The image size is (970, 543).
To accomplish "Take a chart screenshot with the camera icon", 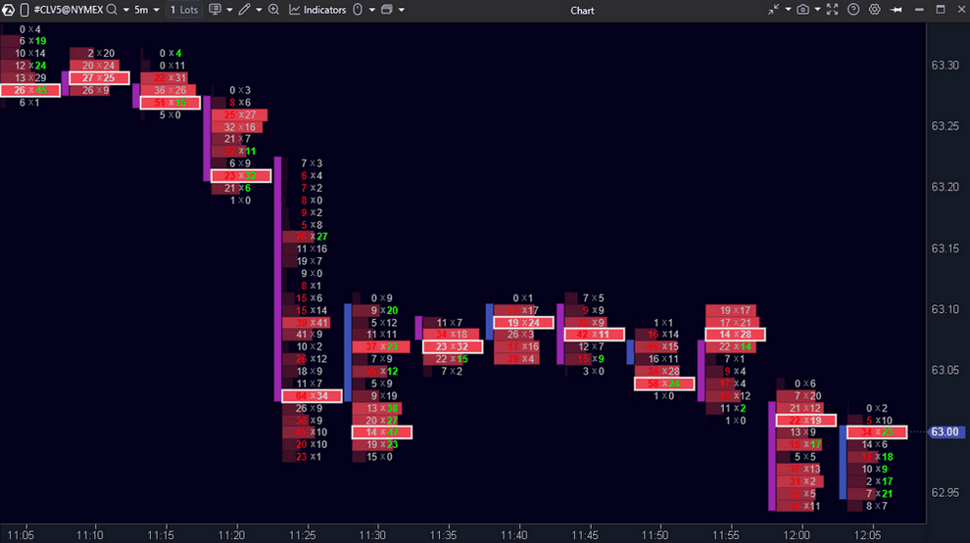I will 802,10.
